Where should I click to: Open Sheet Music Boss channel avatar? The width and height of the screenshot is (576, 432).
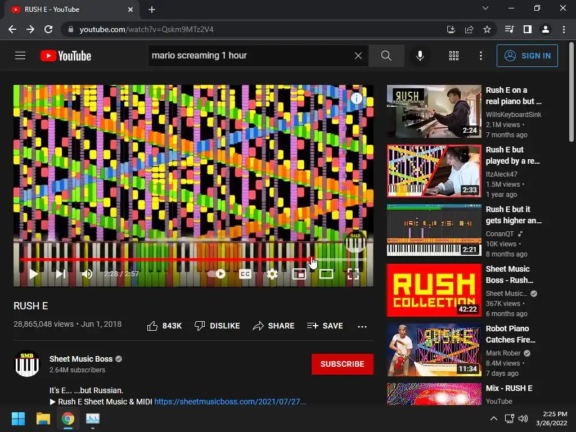27,364
